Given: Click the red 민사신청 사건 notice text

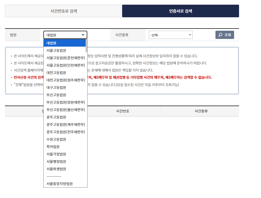Looking at the screenshot, I should point(113,77).
